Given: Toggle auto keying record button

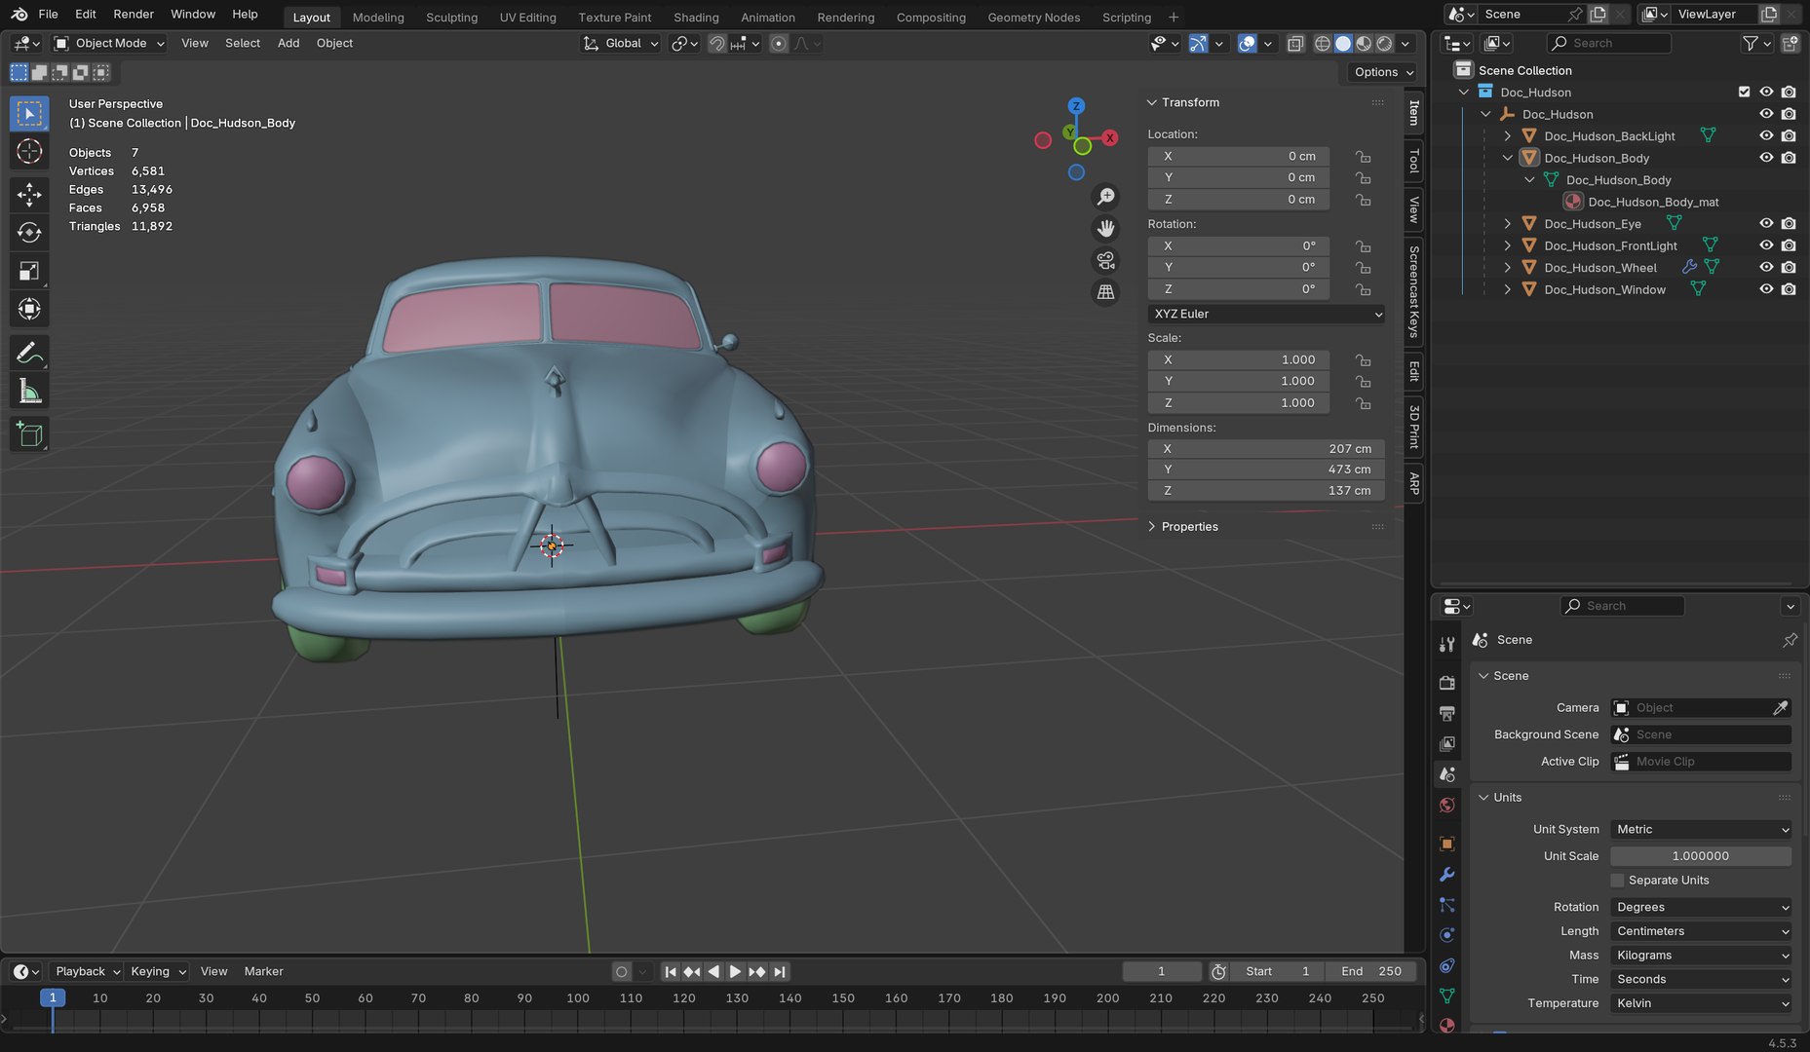Looking at the screenshot, I should 622,972.
